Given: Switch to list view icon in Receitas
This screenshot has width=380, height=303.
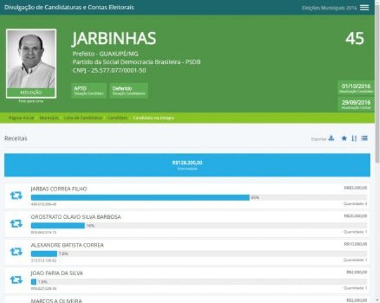Looking at the screenshot, I should coord(364,139).
